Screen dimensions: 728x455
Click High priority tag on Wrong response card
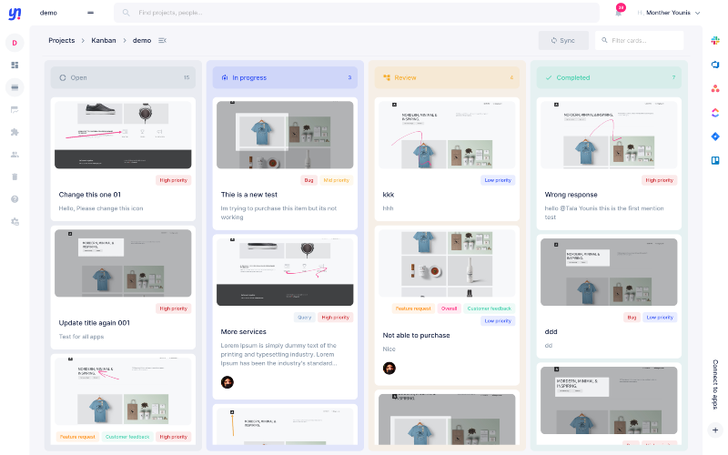click(x=659, y=180)
